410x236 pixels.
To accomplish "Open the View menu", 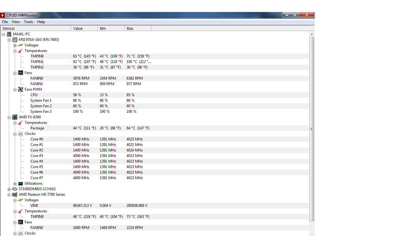I will (16, 22).
